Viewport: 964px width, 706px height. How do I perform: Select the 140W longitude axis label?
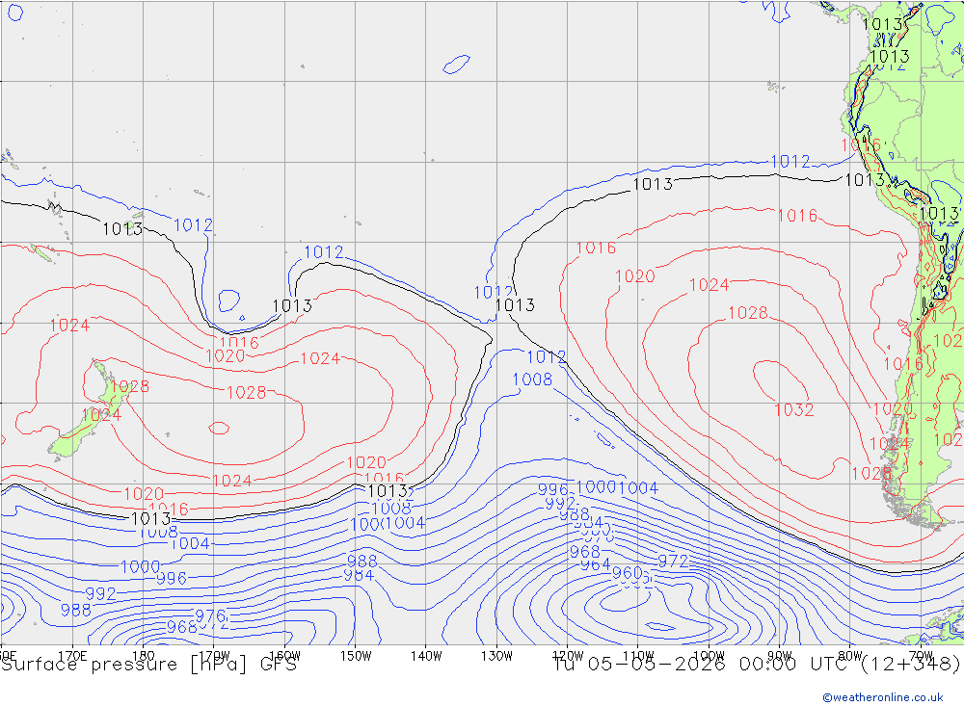click(426, 656)
